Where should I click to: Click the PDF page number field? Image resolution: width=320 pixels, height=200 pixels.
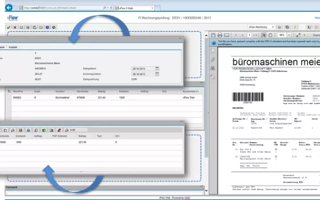[249, 35]
